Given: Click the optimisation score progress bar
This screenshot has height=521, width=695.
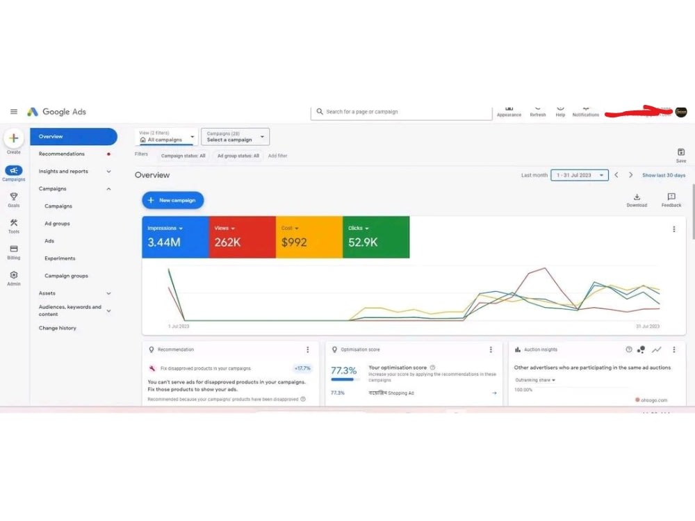Looking at the screenshot, I should [344, 380].
